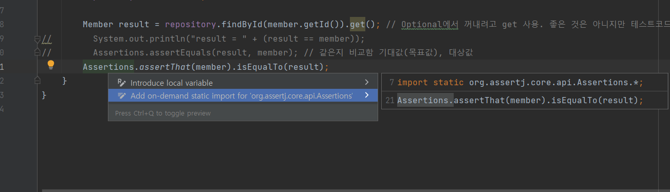Click the yellow light bulb intention icon

tap(51, 65)
